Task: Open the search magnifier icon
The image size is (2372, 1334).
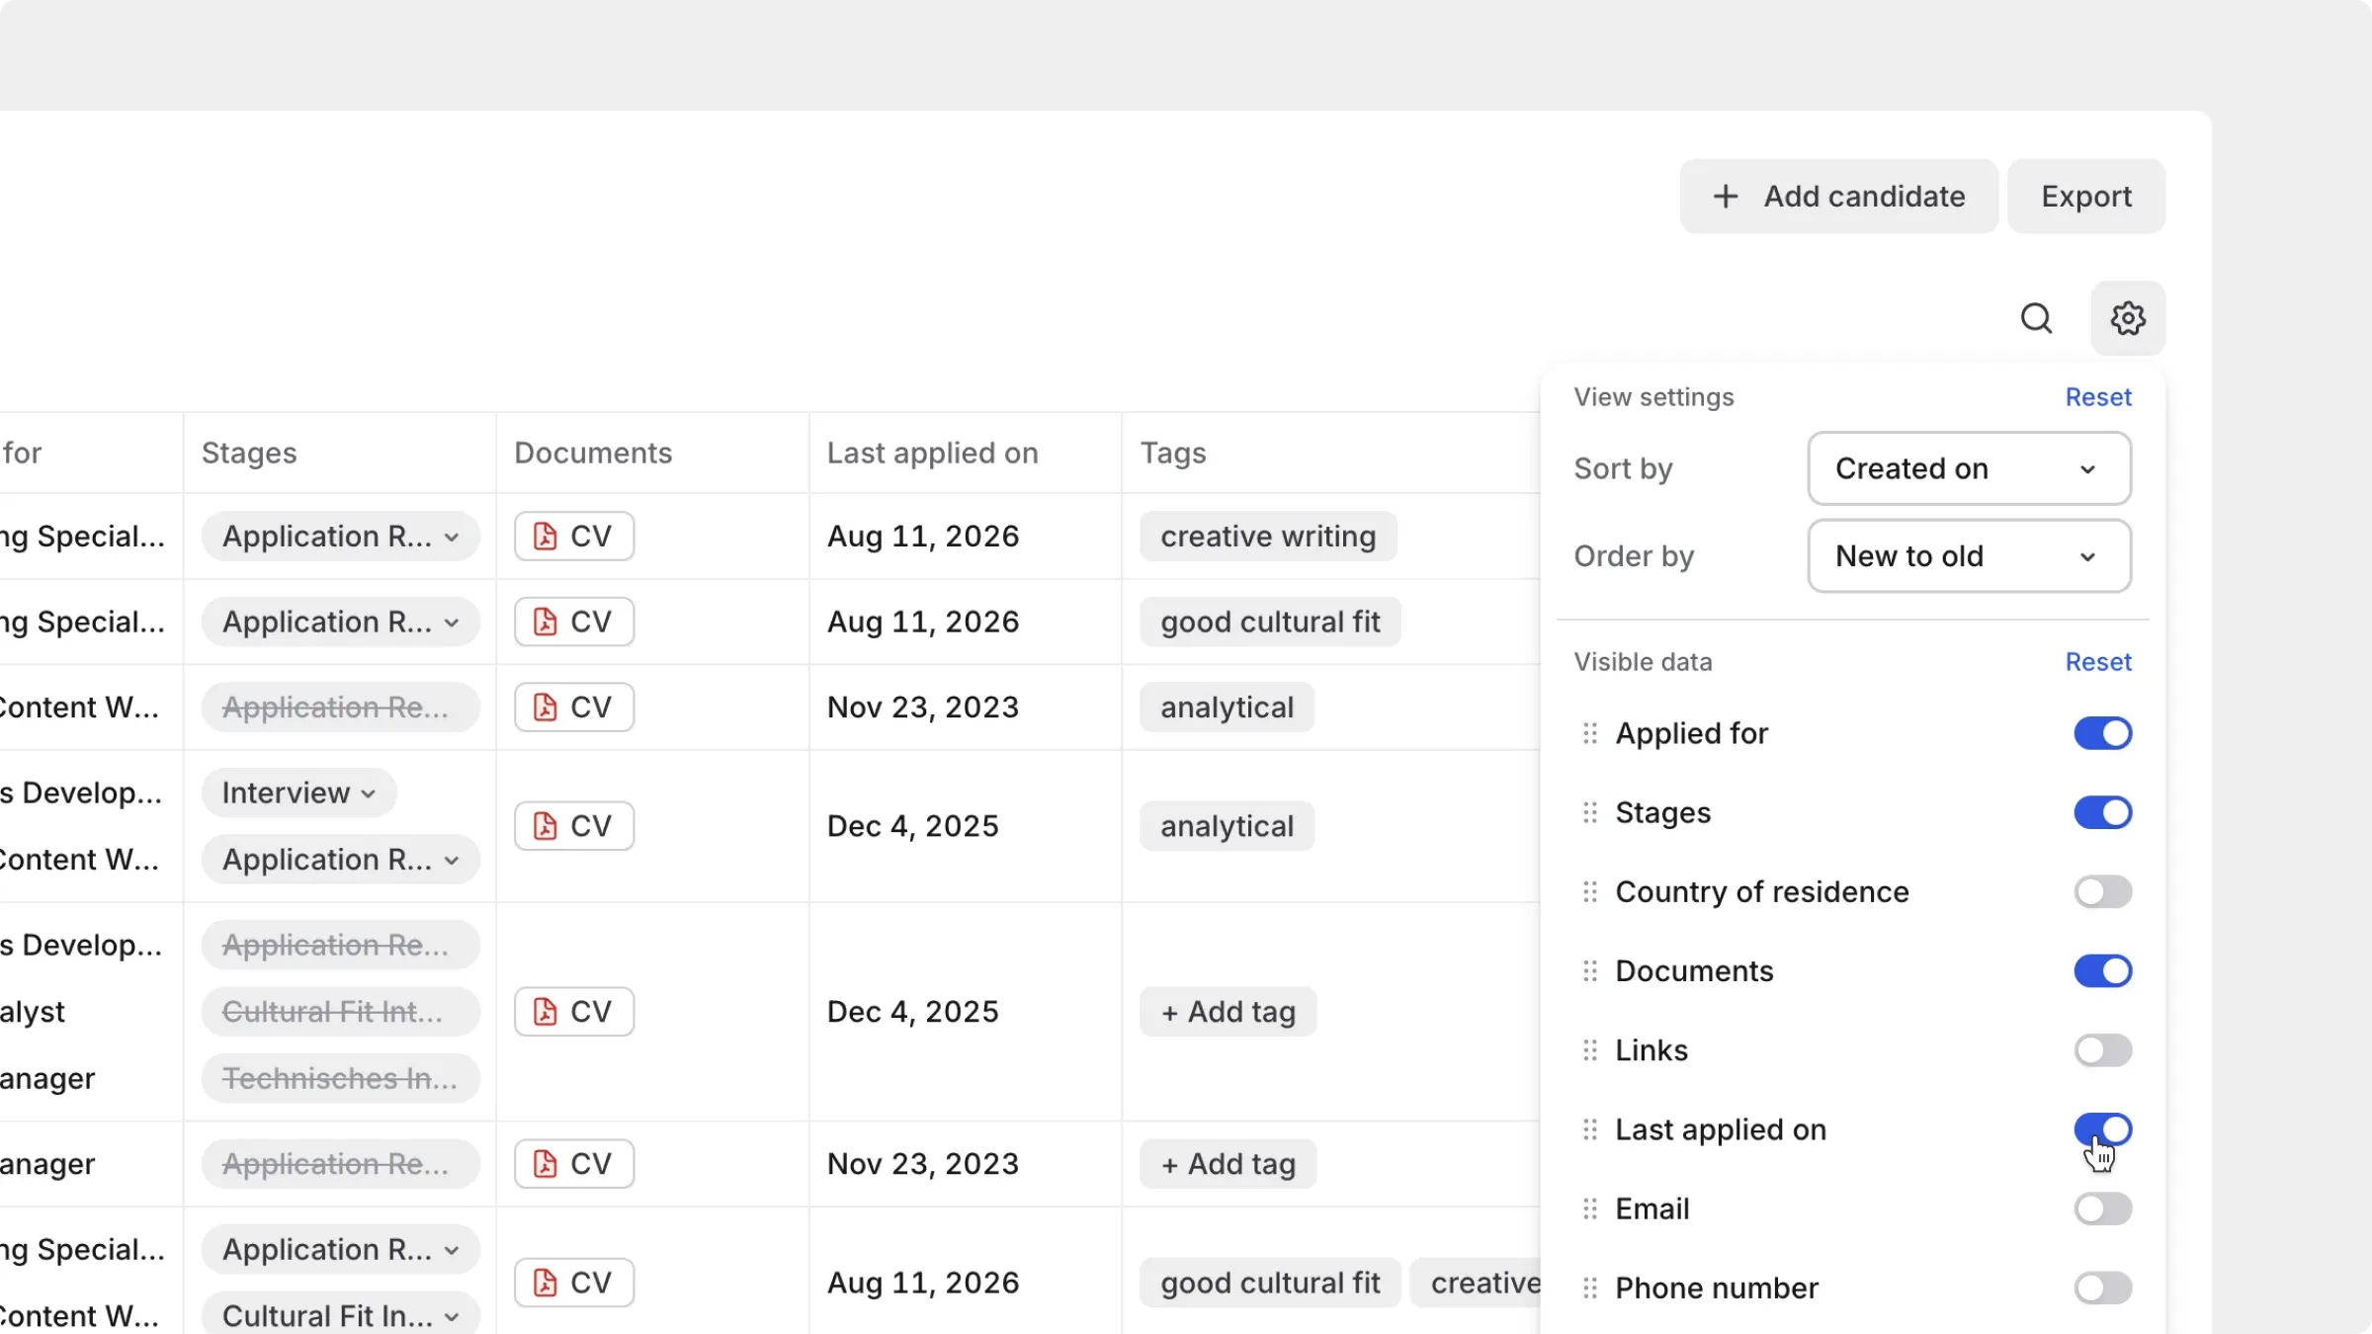Action: point(2036,318)
